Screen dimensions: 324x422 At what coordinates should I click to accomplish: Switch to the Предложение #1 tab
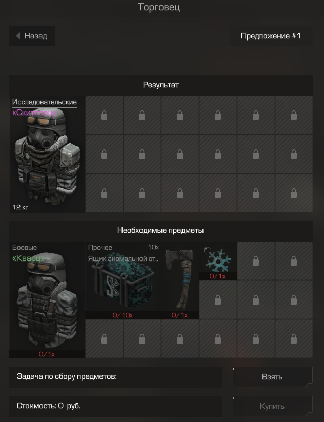tap(271, 36)
